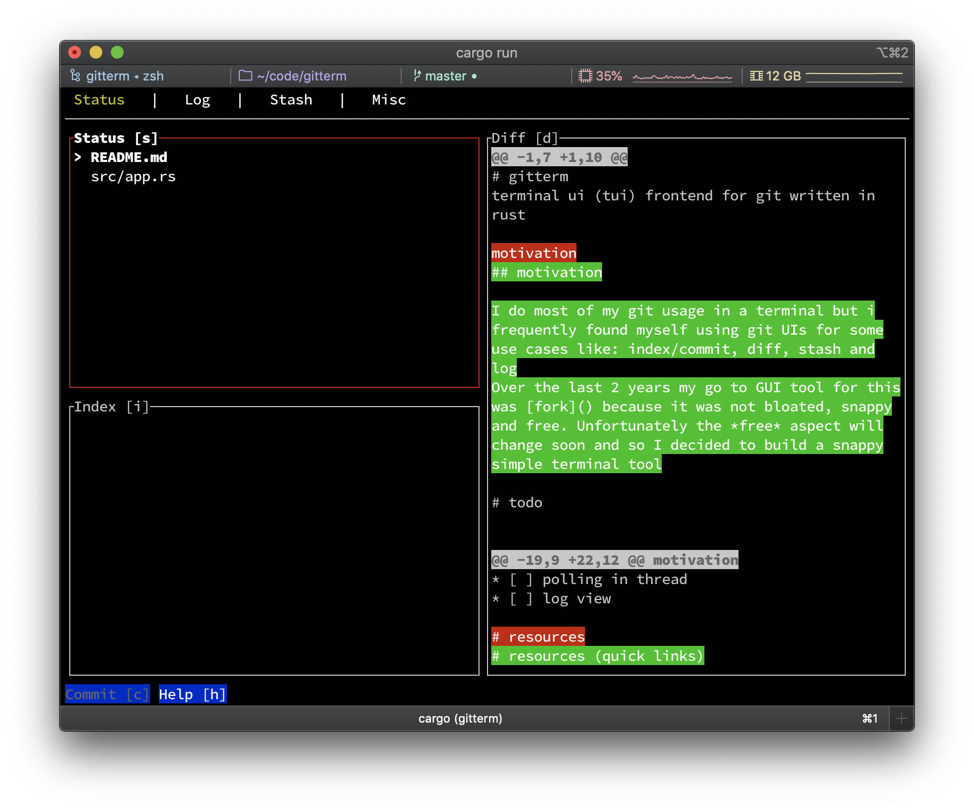The width and height of the screenshot is (974, 810).
Task: Click the memory icon beside 12 GB
Action: click(x=756, y=76)
